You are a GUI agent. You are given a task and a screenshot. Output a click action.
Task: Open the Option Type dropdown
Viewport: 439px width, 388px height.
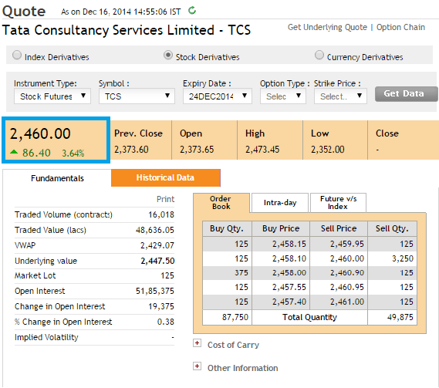pos(283,96)
